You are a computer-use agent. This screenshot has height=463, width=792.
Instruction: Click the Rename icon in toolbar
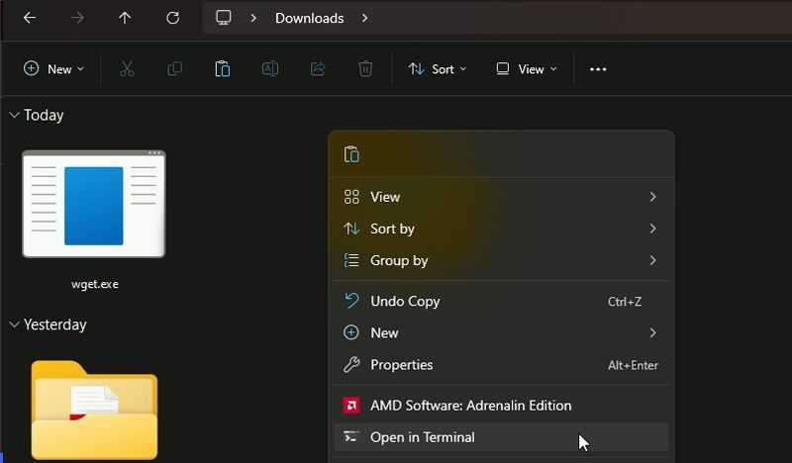click(x=270, y=69)
